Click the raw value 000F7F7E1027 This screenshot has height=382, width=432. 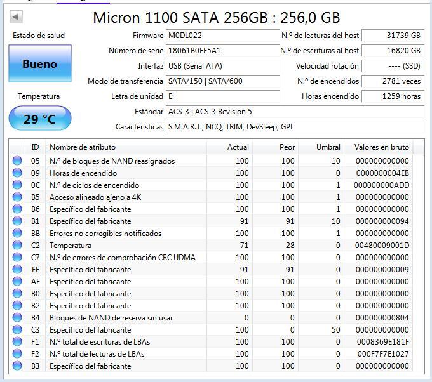pyautogui.click(x=383, y=354)
